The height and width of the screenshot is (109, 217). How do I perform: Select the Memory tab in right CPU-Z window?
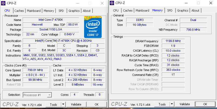click(157, 10)
